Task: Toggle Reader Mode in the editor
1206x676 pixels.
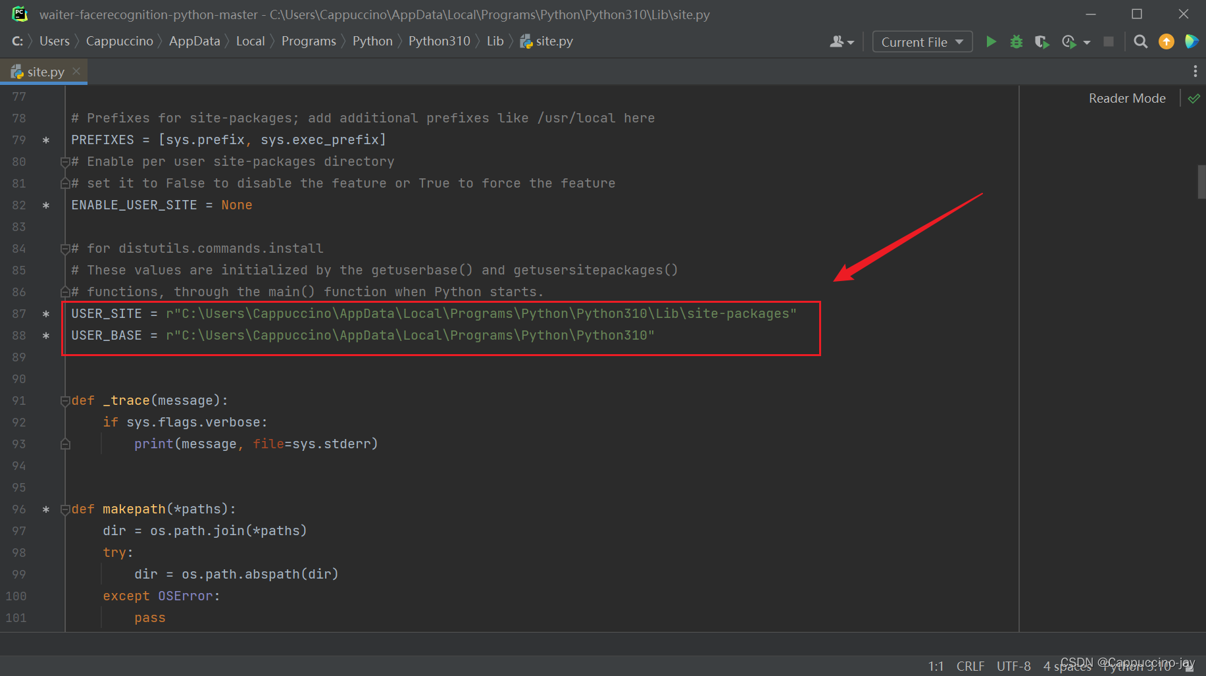Action: [1127, 99]
